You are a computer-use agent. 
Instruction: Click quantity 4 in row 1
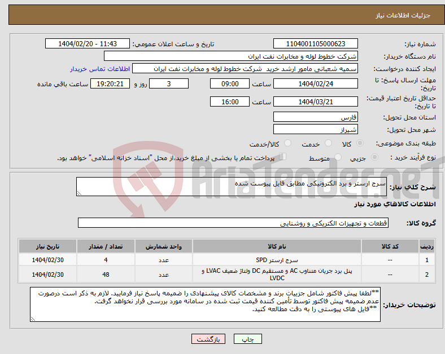[x=106, y=260]
